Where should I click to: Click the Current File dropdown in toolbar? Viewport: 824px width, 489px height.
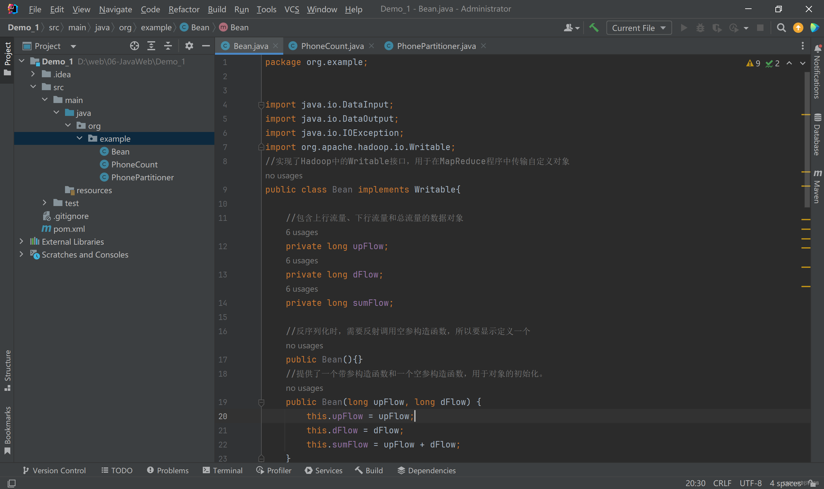click(x=638, y=27)
